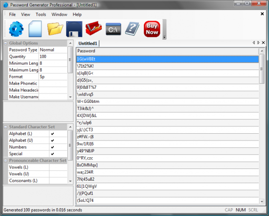Toggle the Alphabet (U) checkbox
The width and height of the screenshot is (269, 216).
point(52,141)
